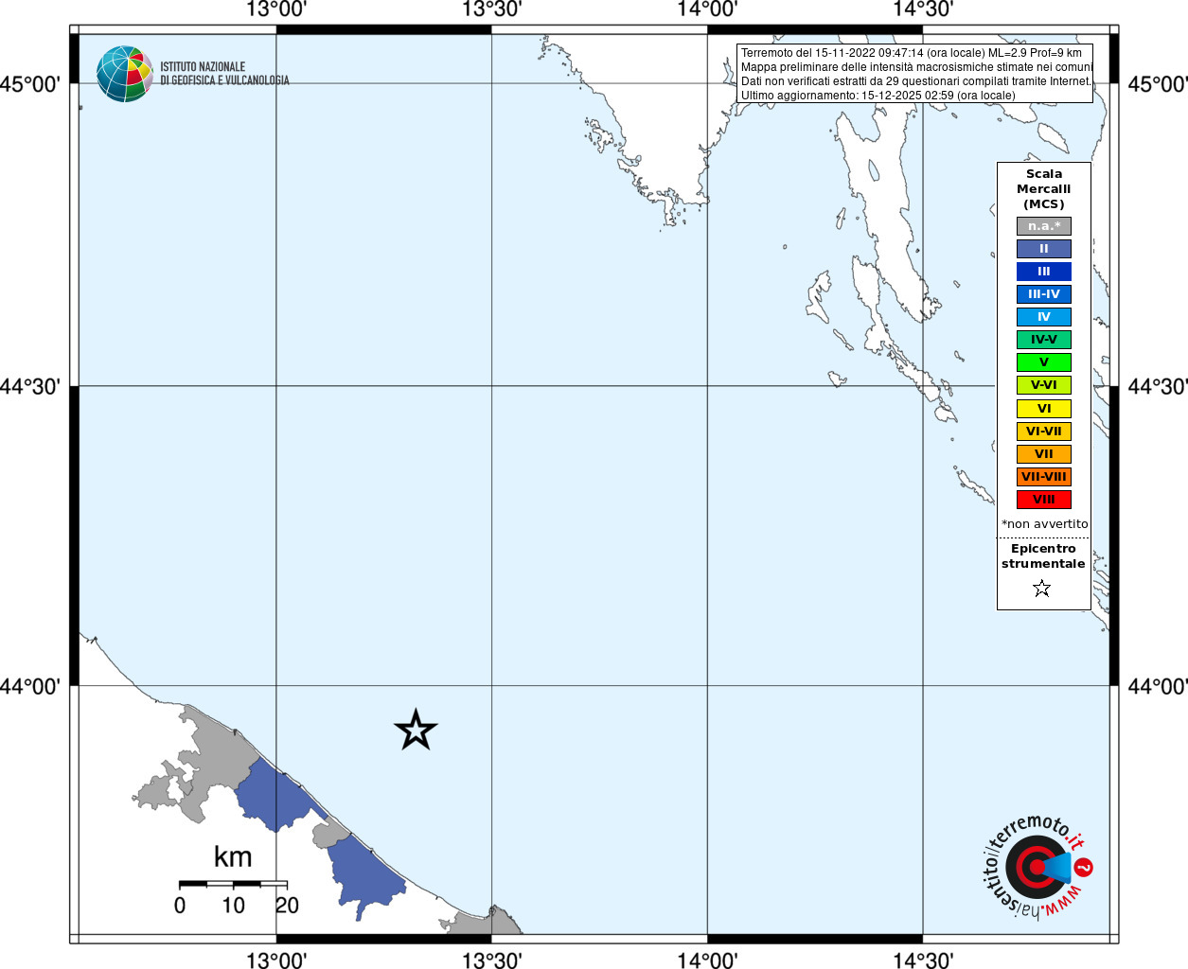
Task: Click the 'Mappa preliminare delle intensità' line
Action: pyautogui.click(x=916, y=67)
